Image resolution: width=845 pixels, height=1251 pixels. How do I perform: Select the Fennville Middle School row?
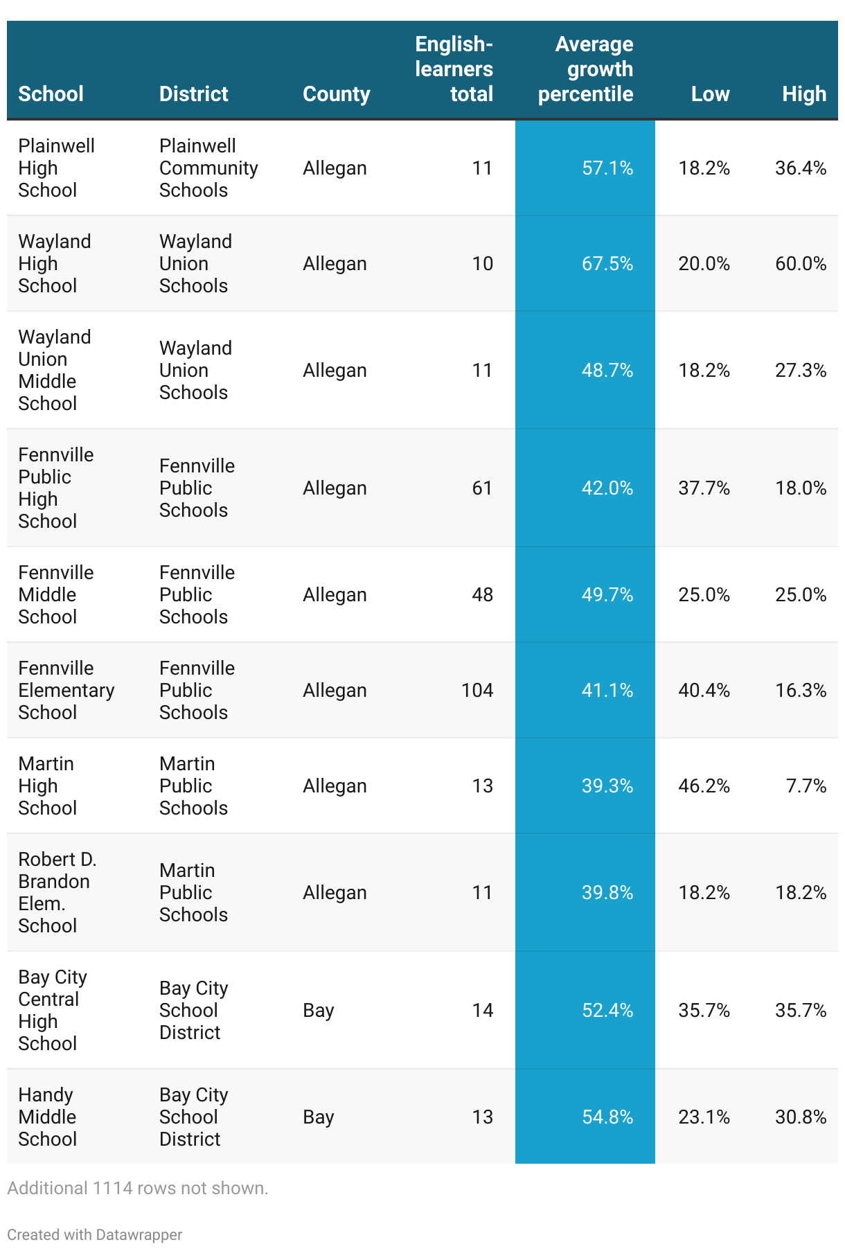(x=423, y=594)
